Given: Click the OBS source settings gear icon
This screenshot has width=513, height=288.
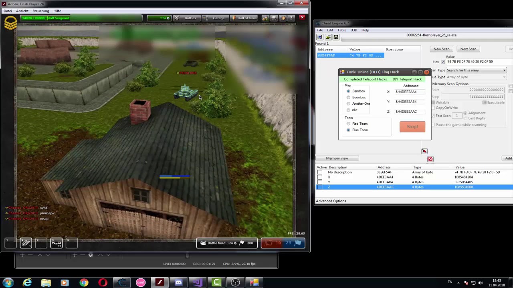Looking at the screenshot, I should [91, 255].
